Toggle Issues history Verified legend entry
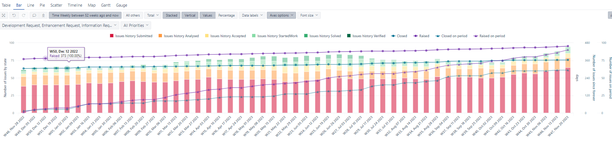Image resolution: width=612 pixels, height=145 pixels. pos(366,36)
